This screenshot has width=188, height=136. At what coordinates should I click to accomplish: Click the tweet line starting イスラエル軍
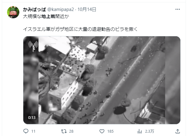tap(80, 29)
